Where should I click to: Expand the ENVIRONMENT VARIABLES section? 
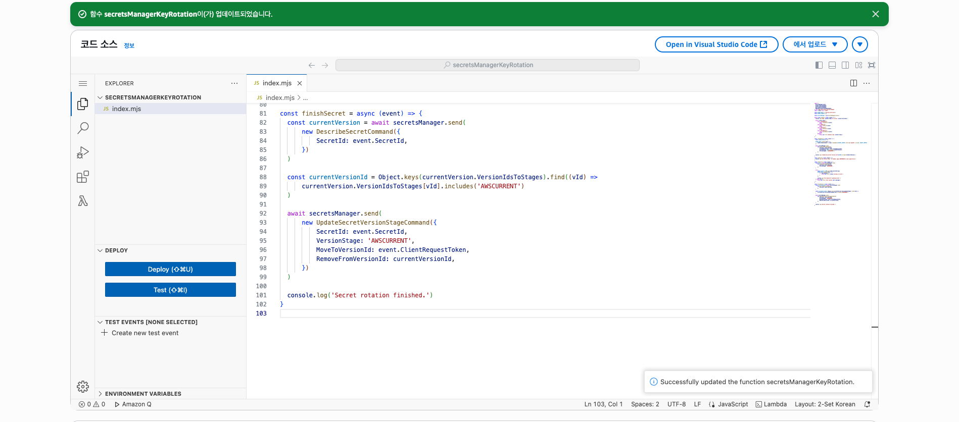[x=170, y=394]
